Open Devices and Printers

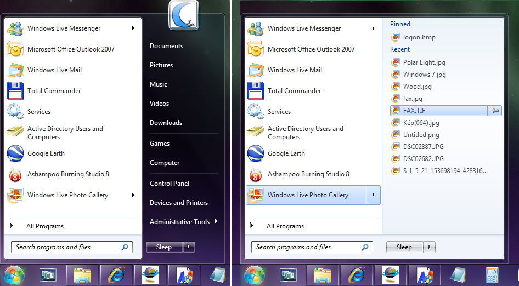179,203
